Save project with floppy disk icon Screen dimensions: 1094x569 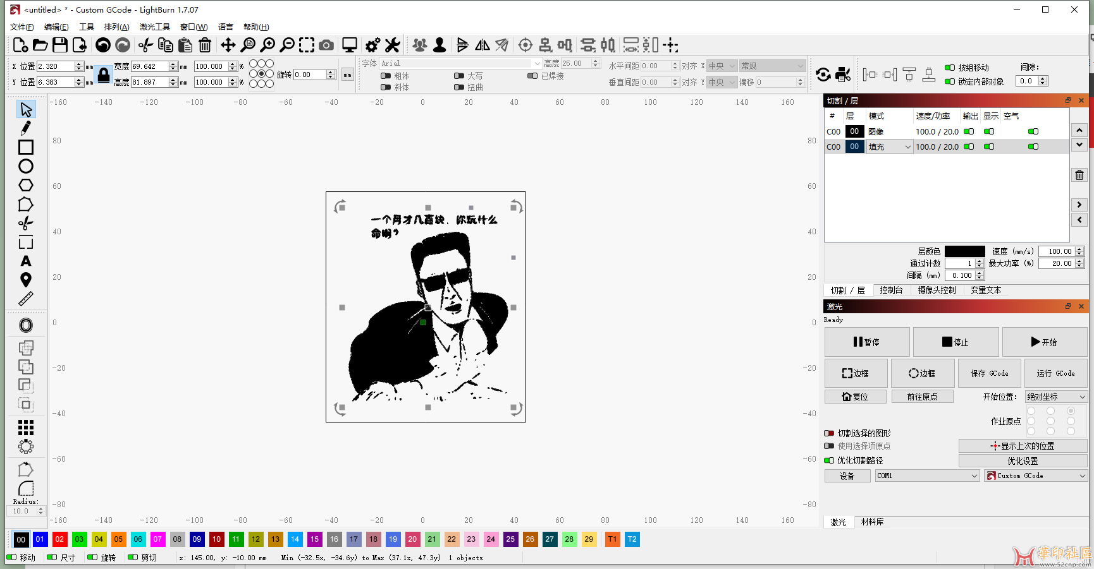click(x=60, y=45)
